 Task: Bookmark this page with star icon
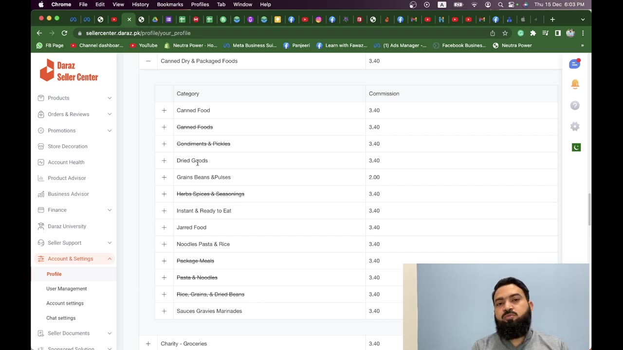click(505, 33)
